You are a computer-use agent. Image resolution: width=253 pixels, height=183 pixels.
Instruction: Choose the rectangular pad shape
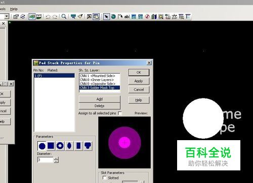[78, 146]
